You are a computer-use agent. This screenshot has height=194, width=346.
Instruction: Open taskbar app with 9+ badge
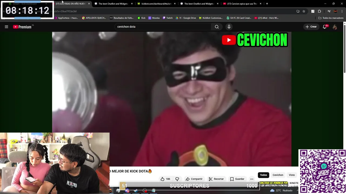pyautogui.click(x=127, y=190)
